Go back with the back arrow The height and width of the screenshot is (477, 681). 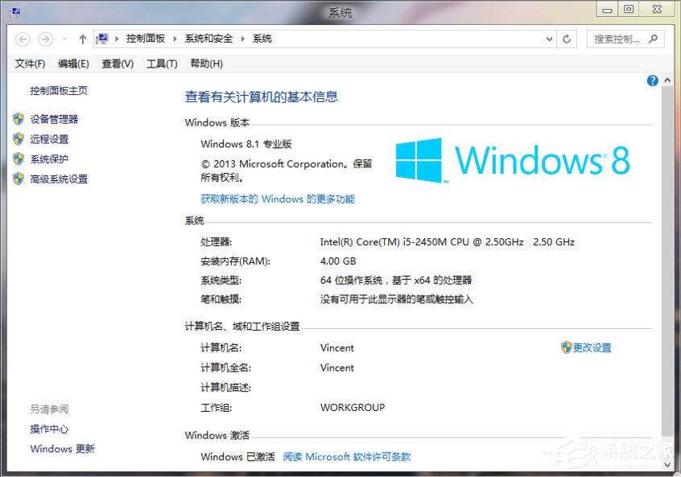tap(23, 38)
